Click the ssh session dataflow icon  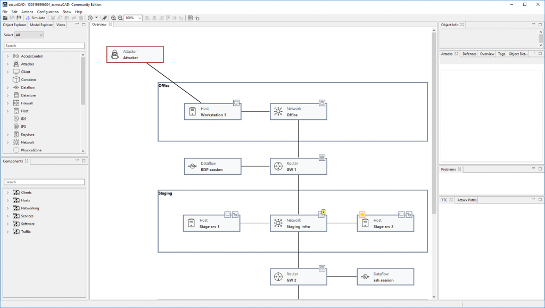point(365,277)
